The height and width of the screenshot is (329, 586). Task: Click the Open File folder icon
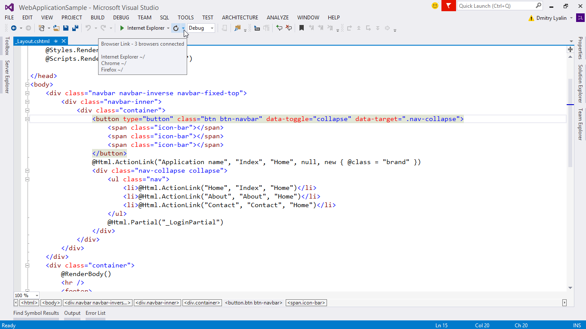click(x=56, y=28)
